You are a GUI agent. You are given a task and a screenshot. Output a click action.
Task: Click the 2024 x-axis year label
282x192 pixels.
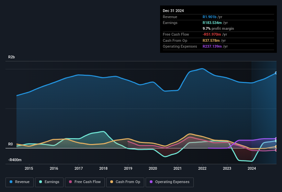click(x=252, y=168)
